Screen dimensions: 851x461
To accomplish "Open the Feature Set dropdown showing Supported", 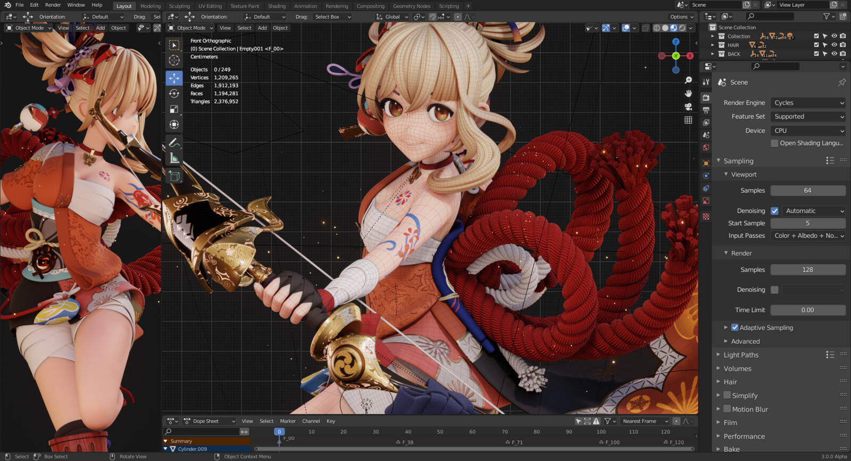I will point(808,117).
